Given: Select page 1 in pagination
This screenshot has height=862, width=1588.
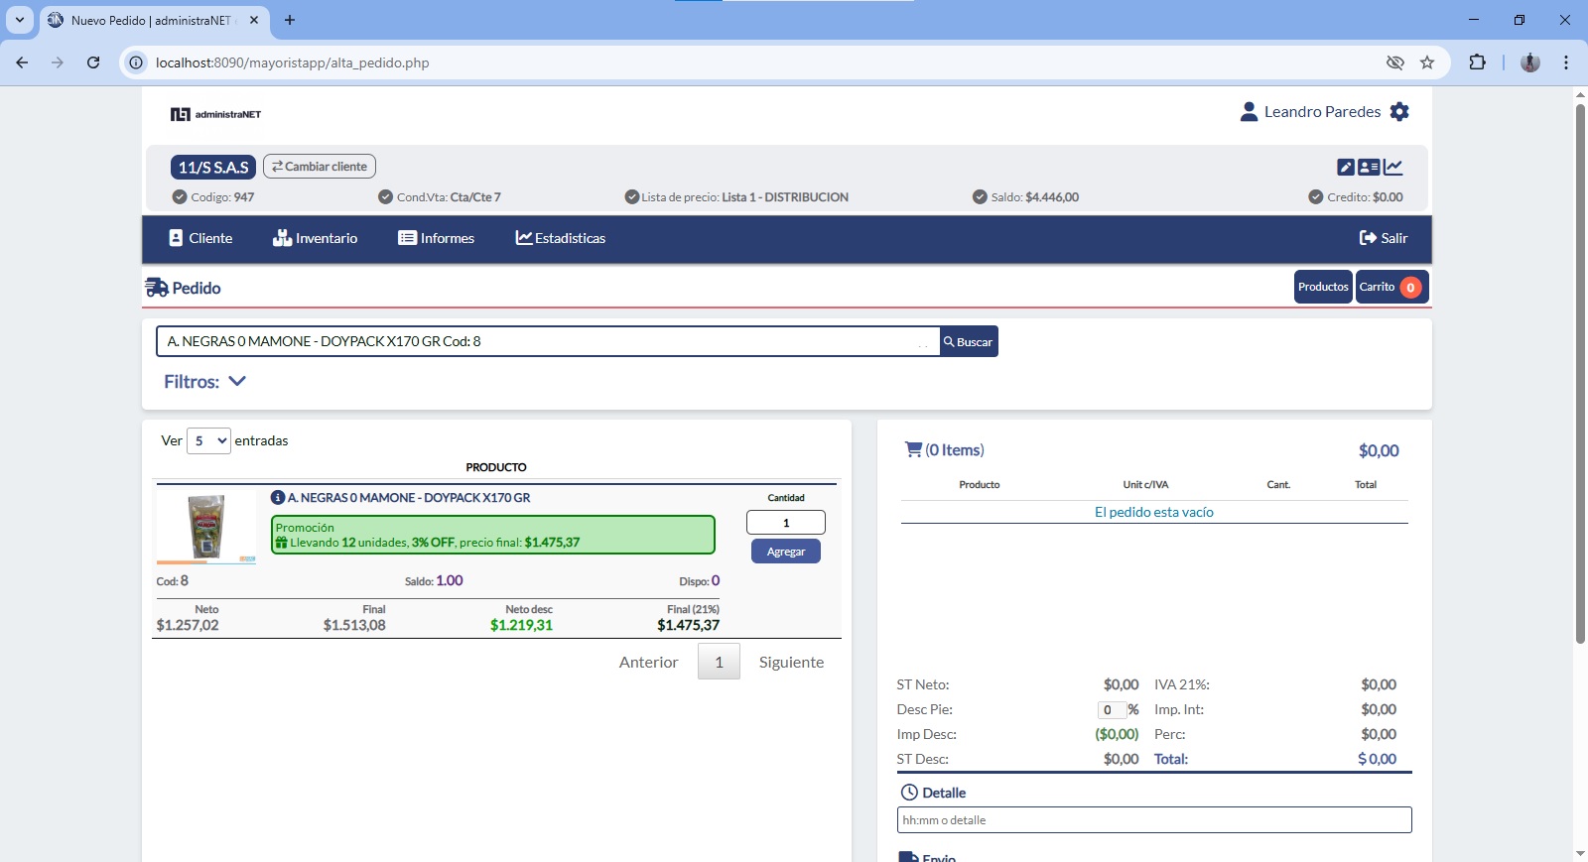Looking at the screenshot, I should pyautogui.click(x=719, y=662).
